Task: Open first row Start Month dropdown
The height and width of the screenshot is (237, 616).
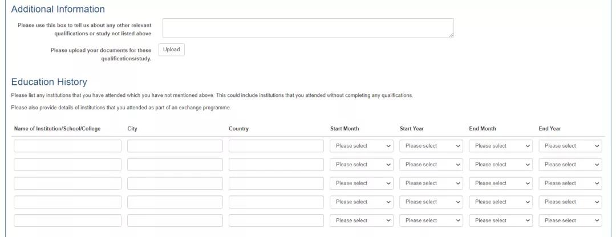Action: [x=362, y=146]
